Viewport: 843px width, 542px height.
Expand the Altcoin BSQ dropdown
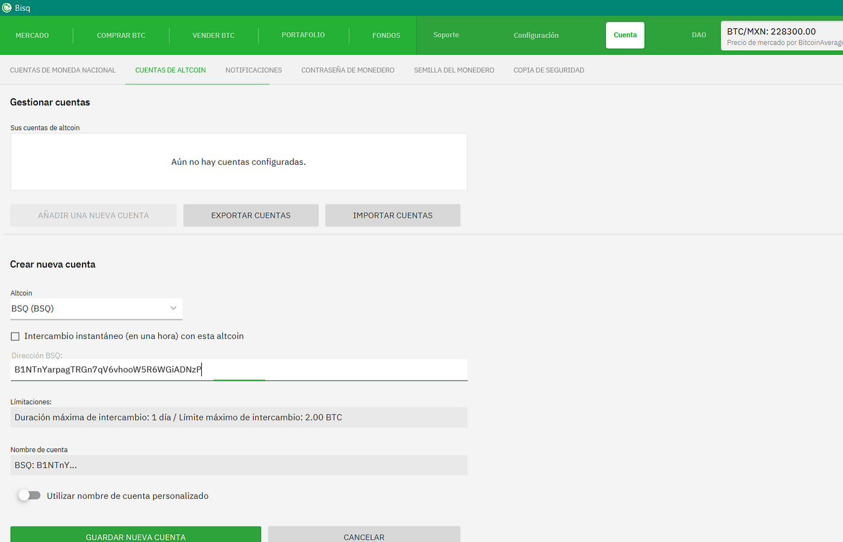point(96,309)
